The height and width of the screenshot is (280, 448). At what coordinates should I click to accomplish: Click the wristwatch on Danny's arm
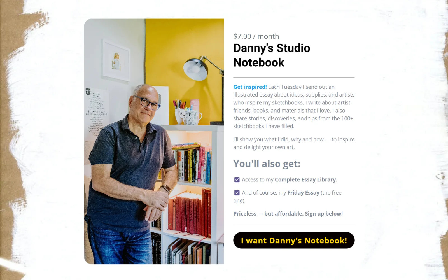click(167, 188)
